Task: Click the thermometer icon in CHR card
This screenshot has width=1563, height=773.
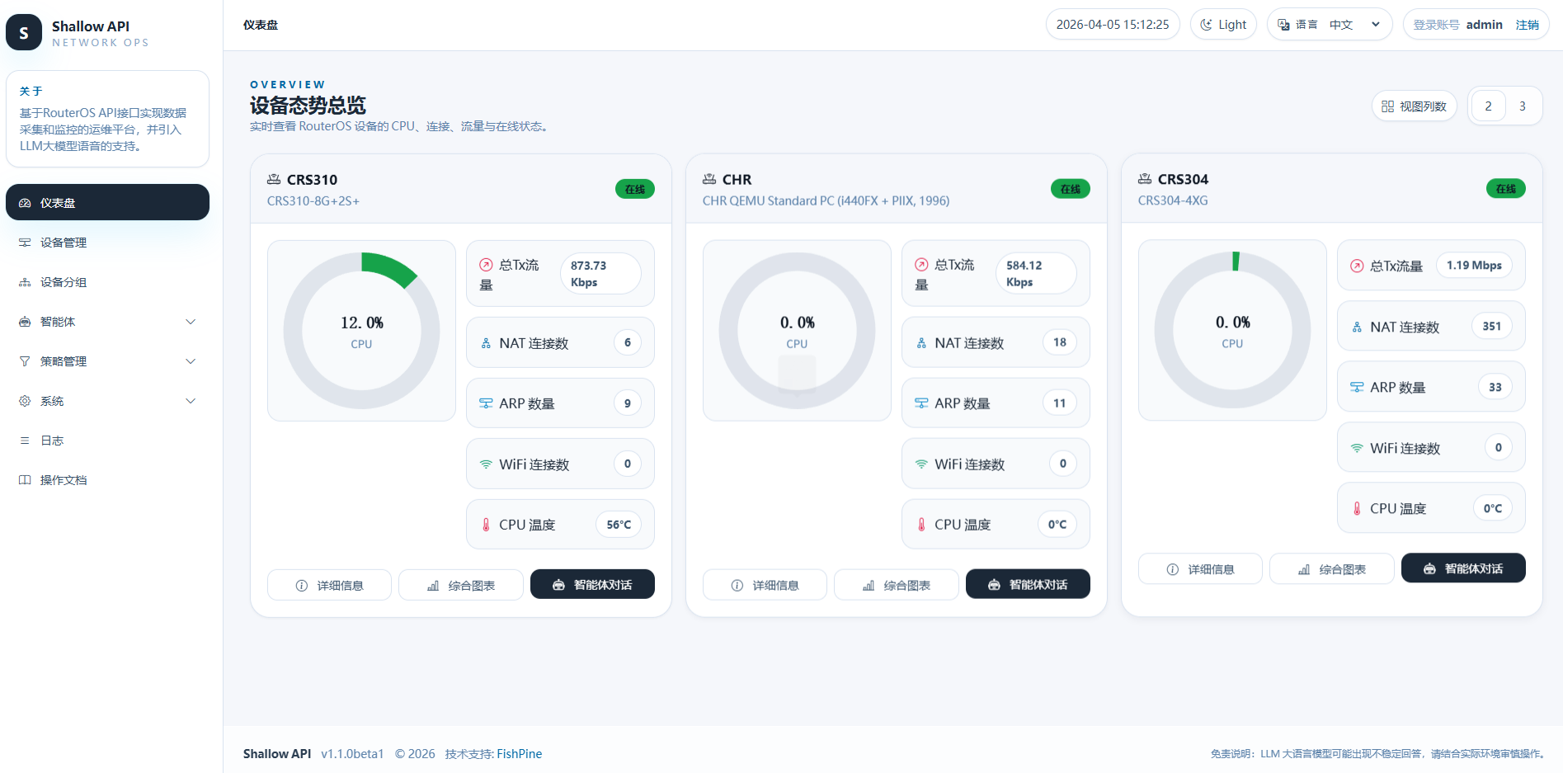Action: 921,525
